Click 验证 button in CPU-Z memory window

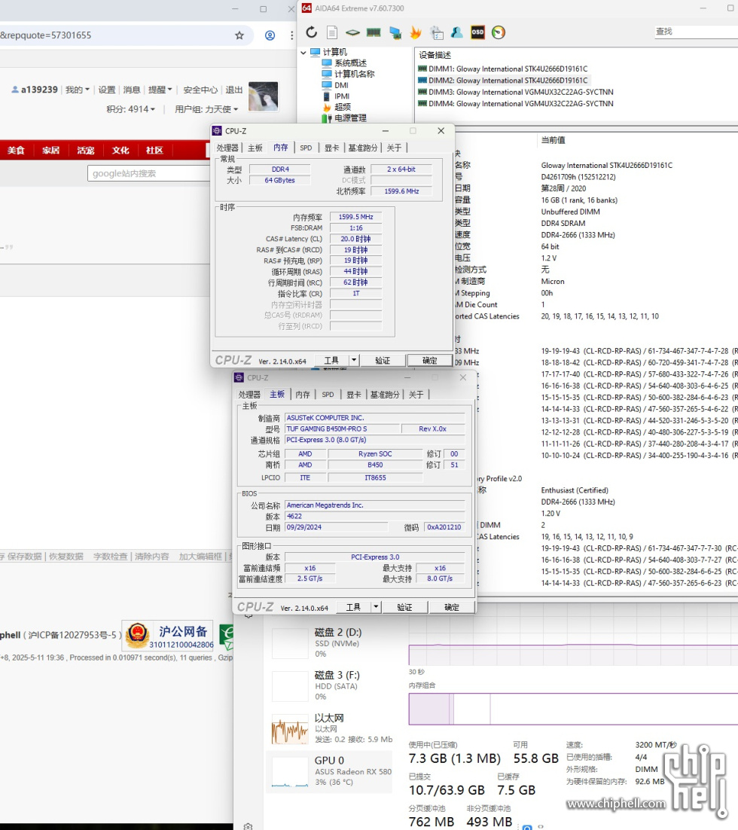point(383,360)
